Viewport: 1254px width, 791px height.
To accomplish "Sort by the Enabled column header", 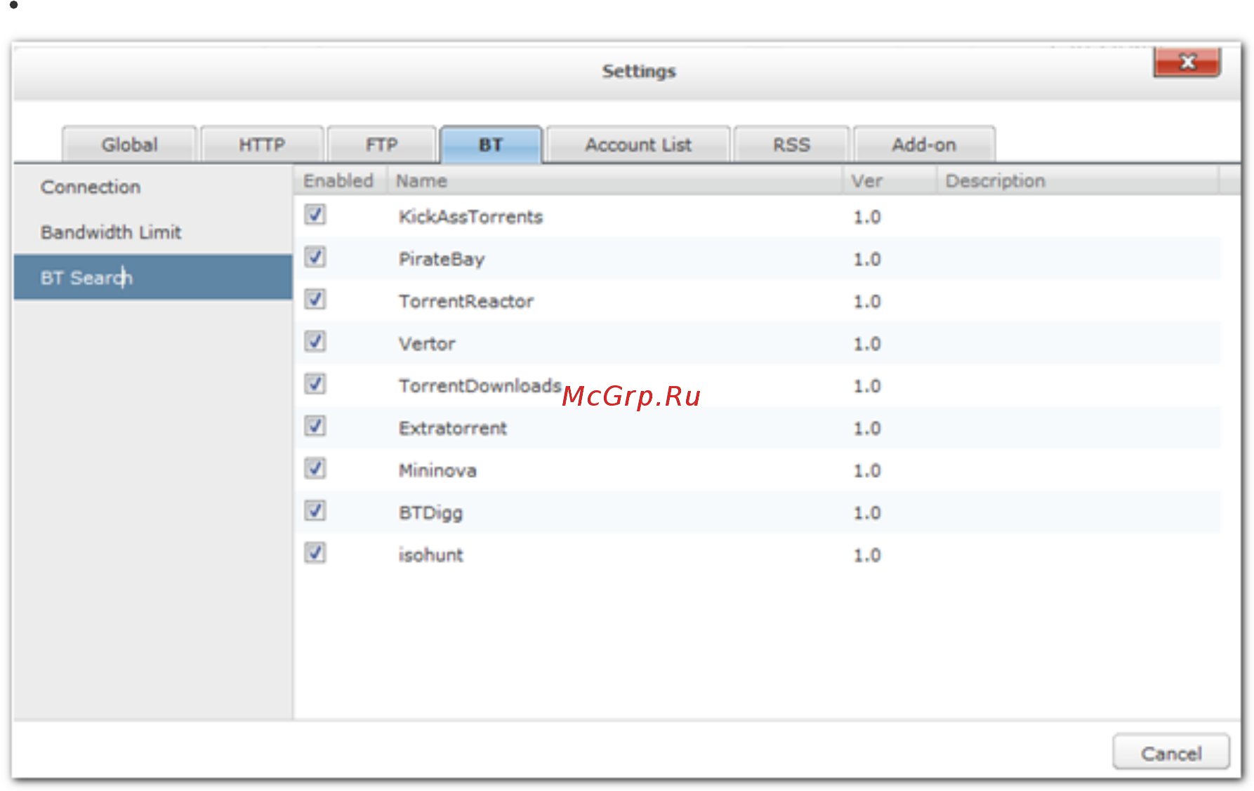I will tap(339, 181).
